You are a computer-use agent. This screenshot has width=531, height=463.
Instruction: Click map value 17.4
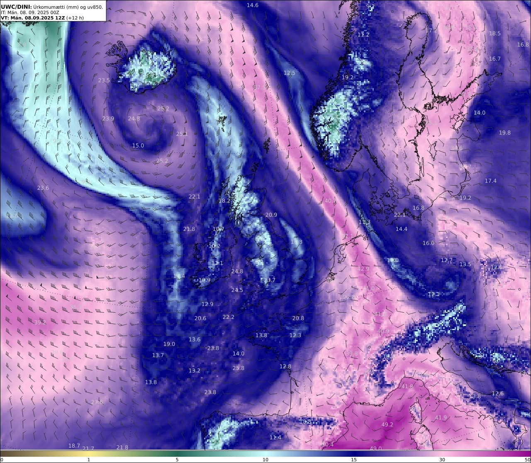pos(491,181)
